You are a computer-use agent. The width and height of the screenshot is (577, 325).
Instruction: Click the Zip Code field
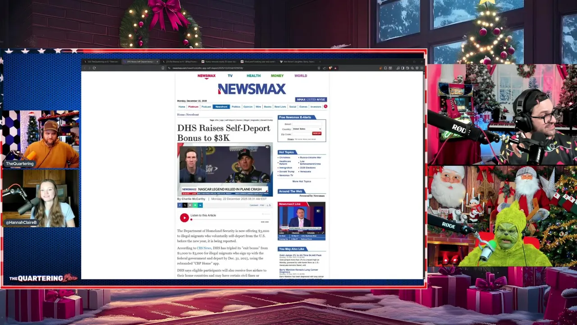point(302,134)
